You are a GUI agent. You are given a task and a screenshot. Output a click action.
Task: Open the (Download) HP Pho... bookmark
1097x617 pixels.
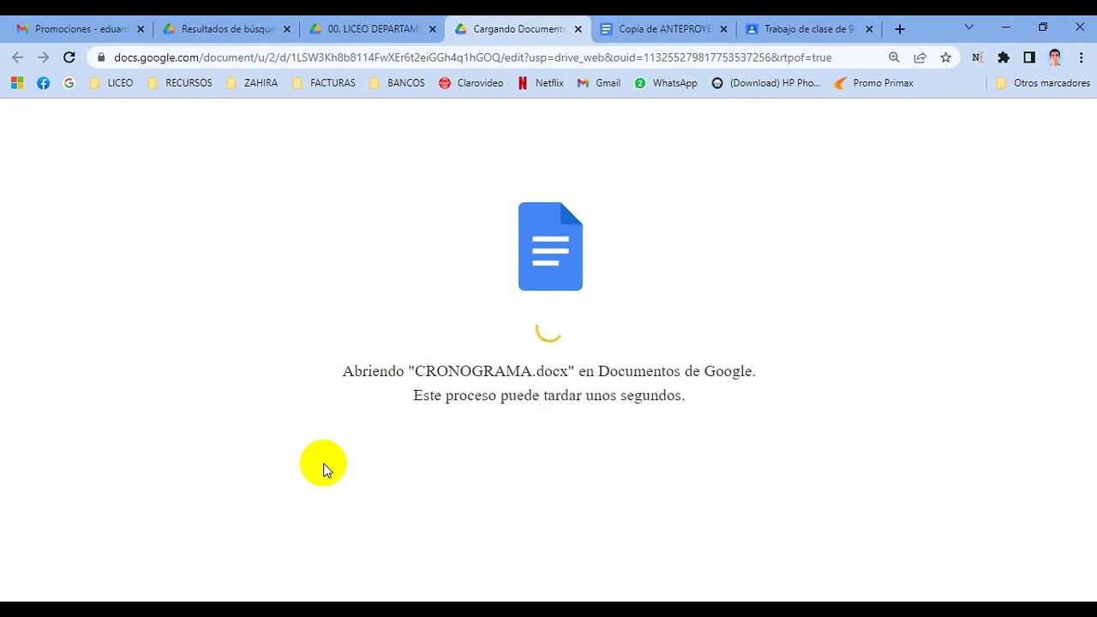[766, 83]
